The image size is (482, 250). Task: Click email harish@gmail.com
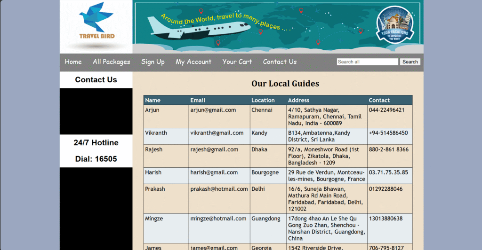pos(214,172)
